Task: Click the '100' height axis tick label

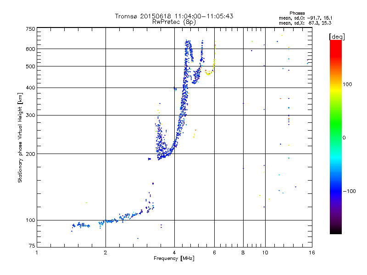Action: coord(30,220)
